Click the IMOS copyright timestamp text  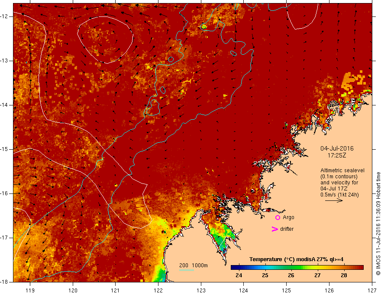pyautogui.click(x=378, y=223)
